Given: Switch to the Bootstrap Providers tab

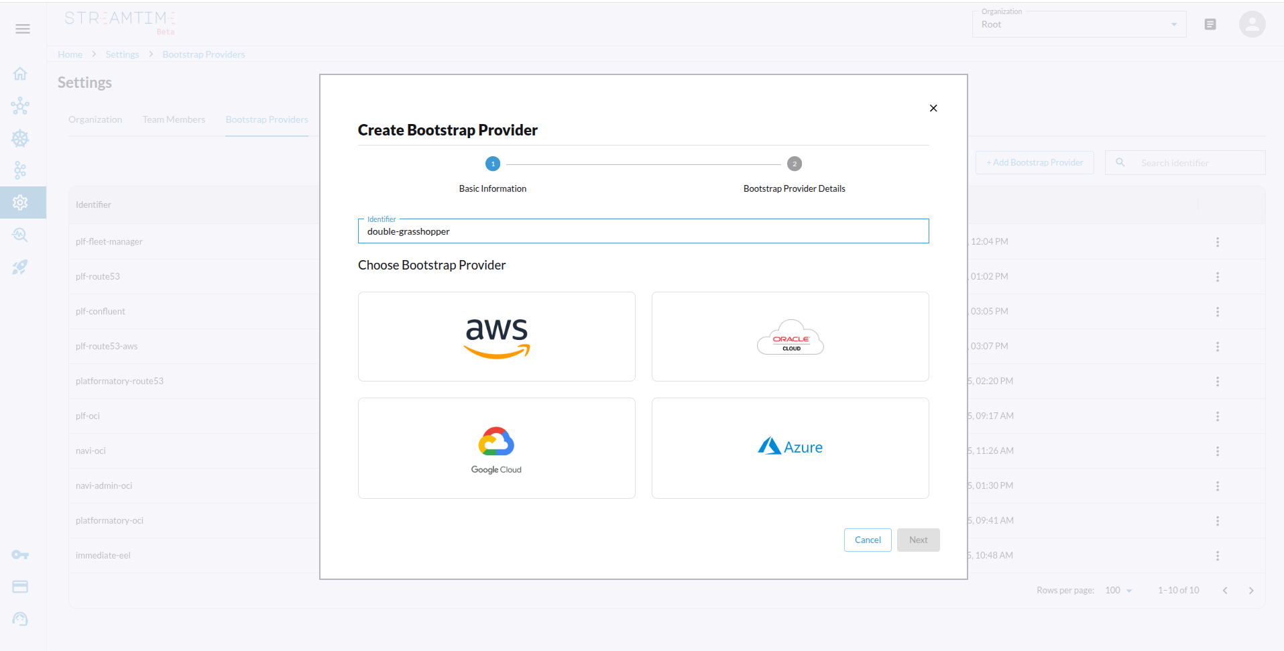Looking at the screenshot, I should click(x=267, y=119).
